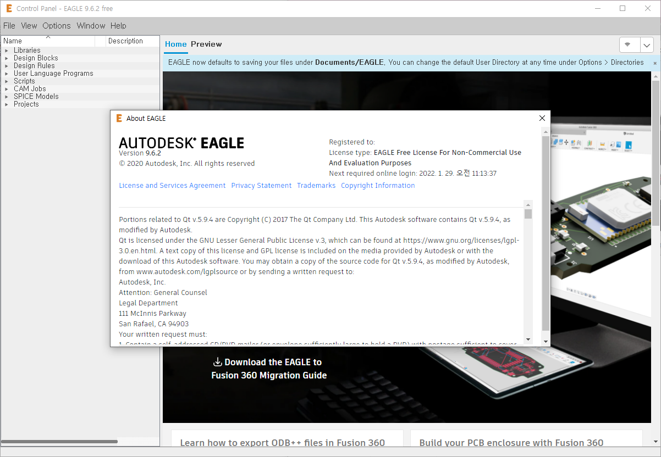Expand the Design Rules tree node

[7, 66]
